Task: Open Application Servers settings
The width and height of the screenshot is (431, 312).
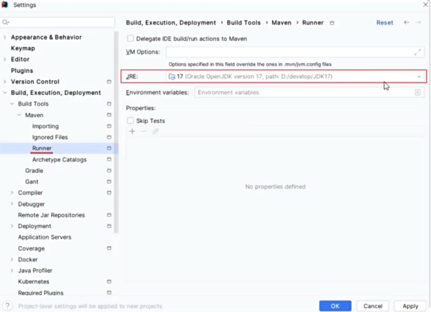Action: 45,237
